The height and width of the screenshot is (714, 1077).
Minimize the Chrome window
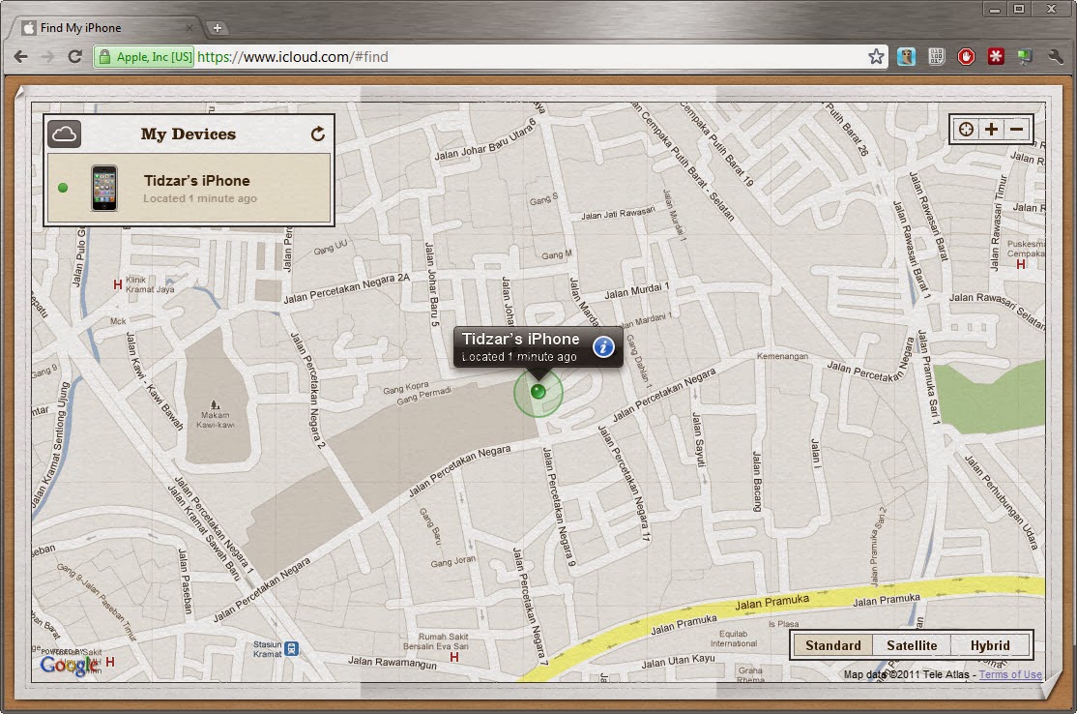tap(994, 9)
